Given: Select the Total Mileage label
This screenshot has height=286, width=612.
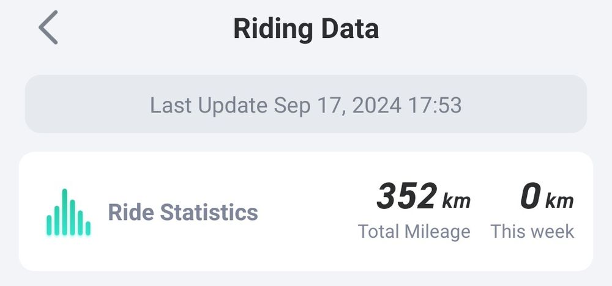Looking at the screenshot, I should pyautogui.click(x=414, y=232).
